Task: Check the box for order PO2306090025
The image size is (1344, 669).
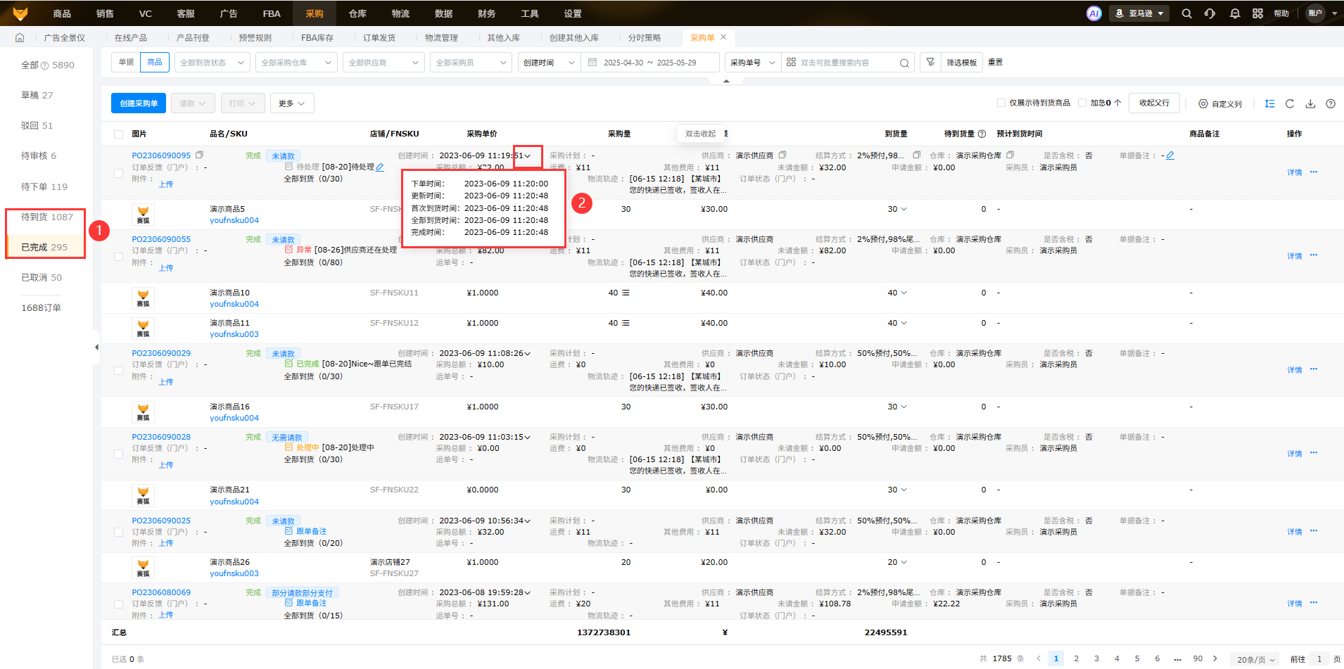Action: click(x=118, y=532)
